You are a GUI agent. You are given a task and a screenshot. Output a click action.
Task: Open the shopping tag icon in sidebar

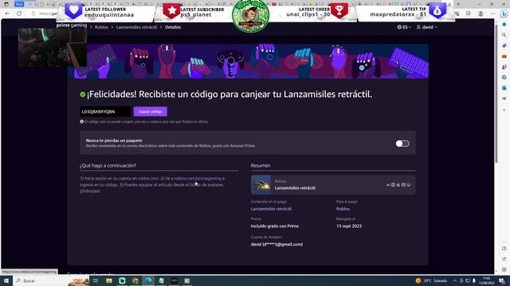click(504, 46)
